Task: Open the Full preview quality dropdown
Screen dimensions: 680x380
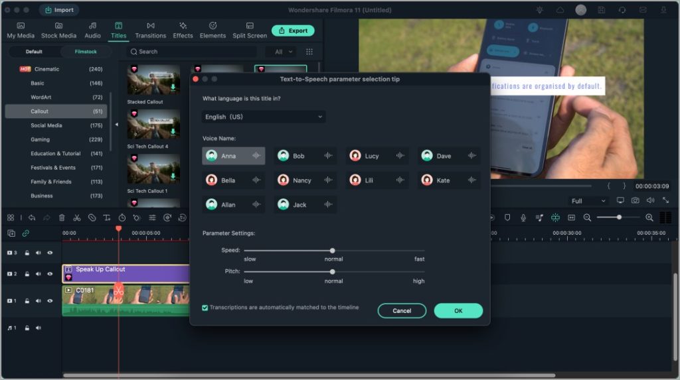Action: [588, 201]
